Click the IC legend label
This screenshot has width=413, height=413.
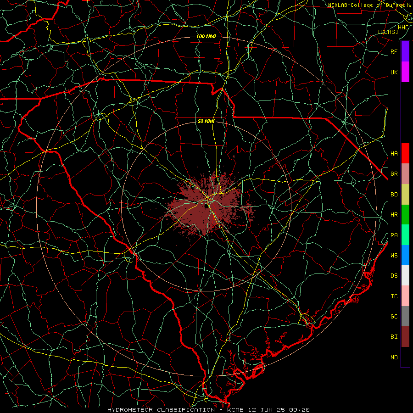coord(394,296)
